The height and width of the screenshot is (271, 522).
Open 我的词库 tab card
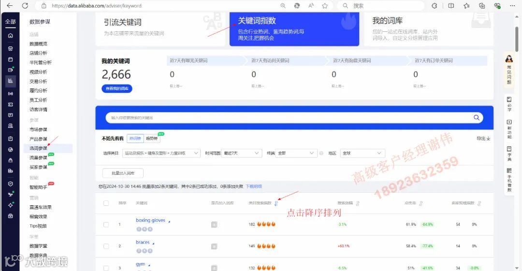click(429, 29)
